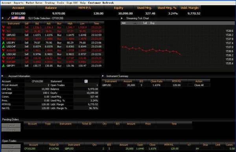The width and height of the screenshot is (236, 152).
Task: Toggle the Instrument Summary panel triangle
Action: (103, 76)
